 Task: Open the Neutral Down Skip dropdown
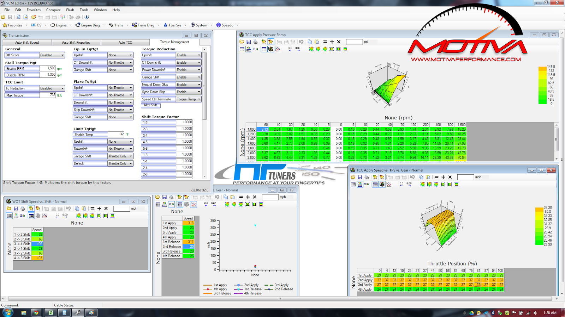[x=199, y=85]
